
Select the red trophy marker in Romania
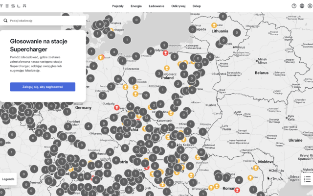(237, 190)
